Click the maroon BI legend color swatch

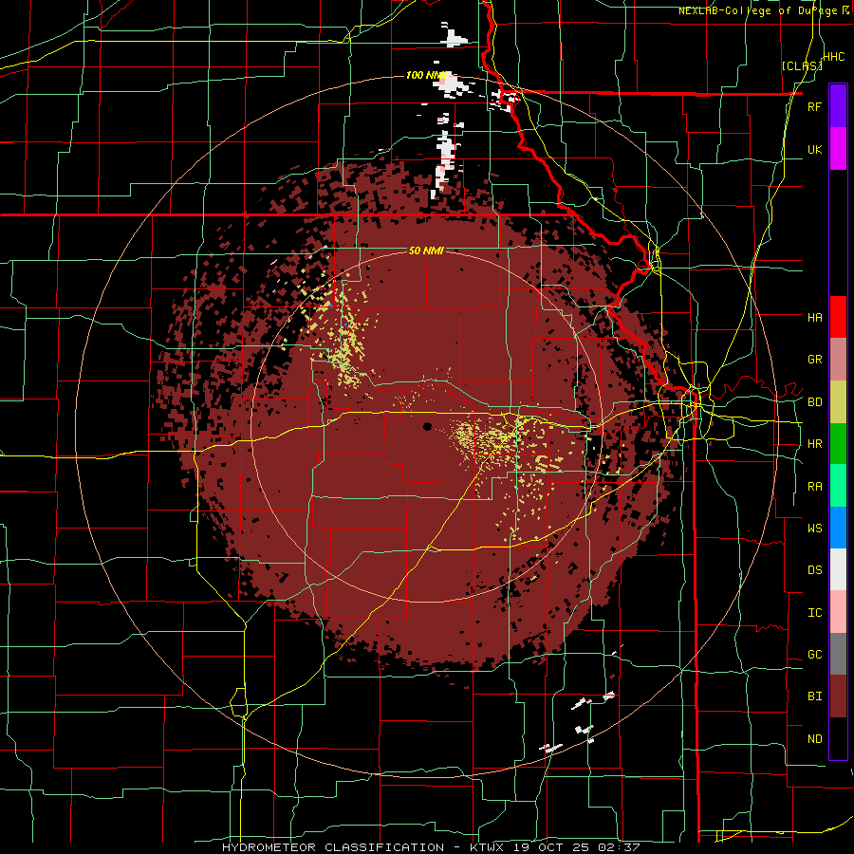coord(838,696)
